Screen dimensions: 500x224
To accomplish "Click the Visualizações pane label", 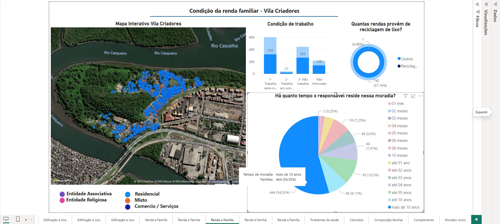I will [486, 22].
